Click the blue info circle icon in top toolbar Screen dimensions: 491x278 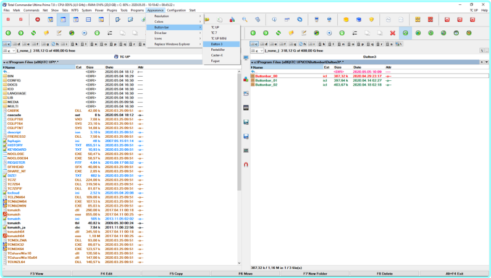pos(274,20)
